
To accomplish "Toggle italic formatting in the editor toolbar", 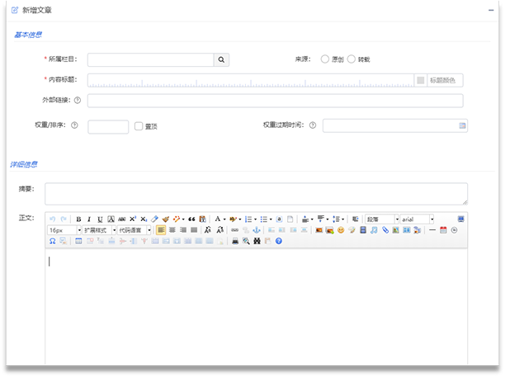I will click(89, 219).
